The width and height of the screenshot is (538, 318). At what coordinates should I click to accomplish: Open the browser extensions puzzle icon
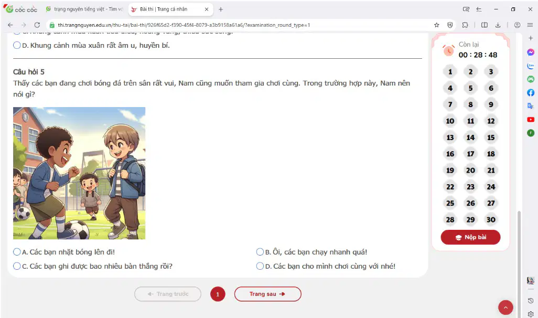[465, 25]
